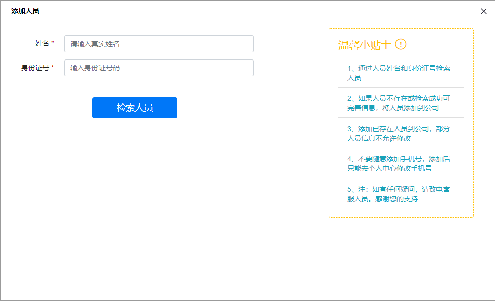Close the 添加人员 dialog
Screen dimensions: 496x301
point(484,11)
